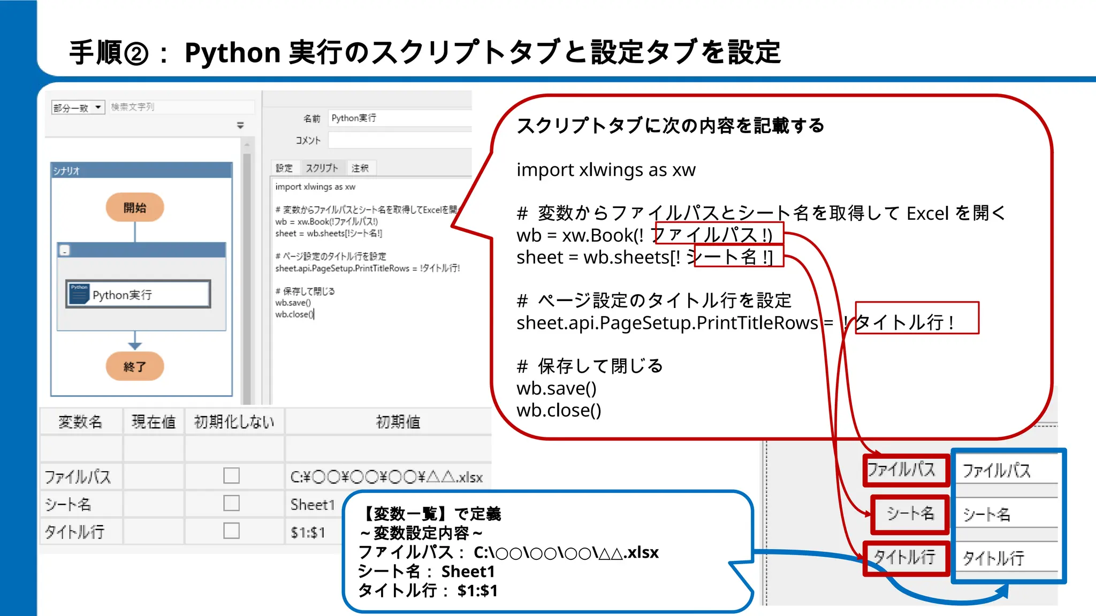This screenshot has height=616, width=1096.
Task: Expand the search options chevron below the search field
Action: coord(240,125)
